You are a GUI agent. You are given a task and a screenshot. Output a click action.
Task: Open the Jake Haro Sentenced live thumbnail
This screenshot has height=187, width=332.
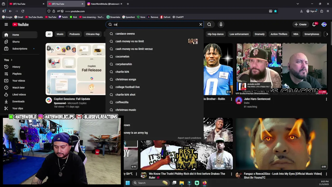pos(282,69)
